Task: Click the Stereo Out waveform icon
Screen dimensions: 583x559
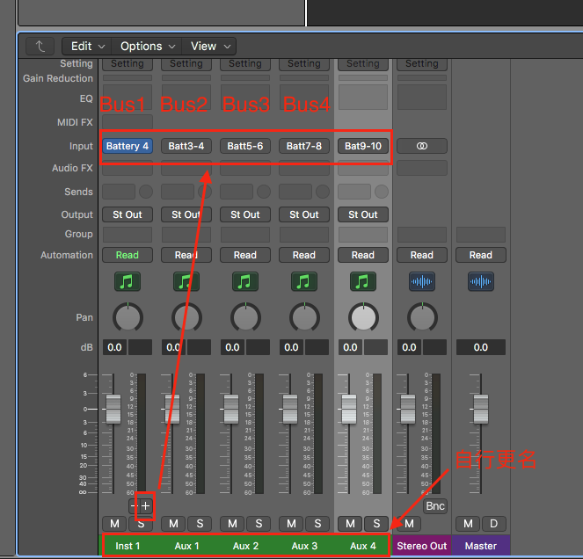Action: [x=422, y=281]
